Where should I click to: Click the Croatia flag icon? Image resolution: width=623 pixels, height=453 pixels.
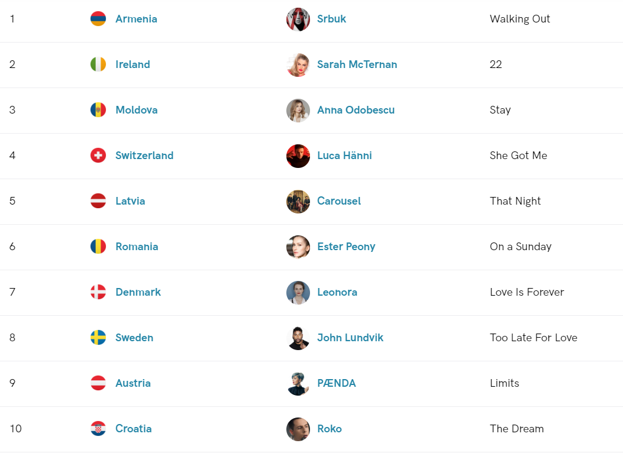[x=98, y=429]
